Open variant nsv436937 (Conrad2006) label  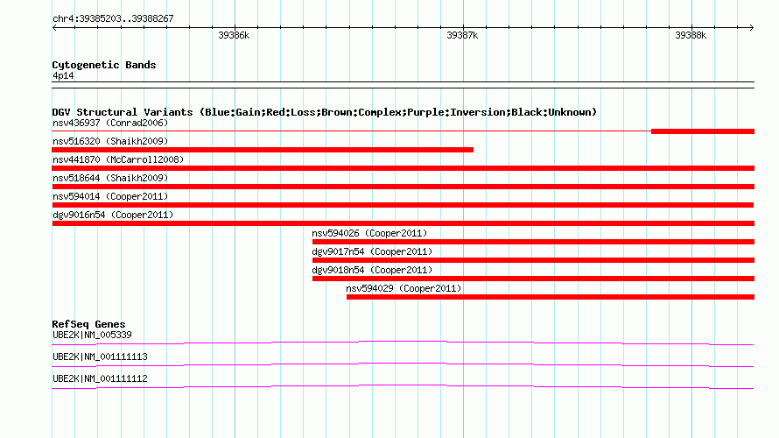click(110, 123)
